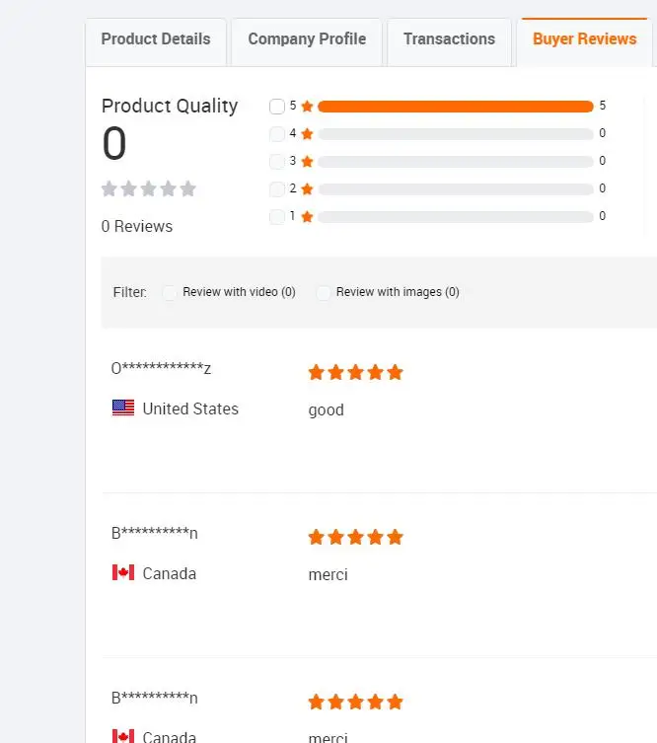Click the orange 5-star rating progress bar
Image resolution: width=657 pixels, height=743 pixels.
(x=455, y=107)
